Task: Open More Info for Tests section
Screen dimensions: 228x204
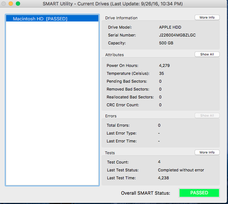Action: coord(207,152)
